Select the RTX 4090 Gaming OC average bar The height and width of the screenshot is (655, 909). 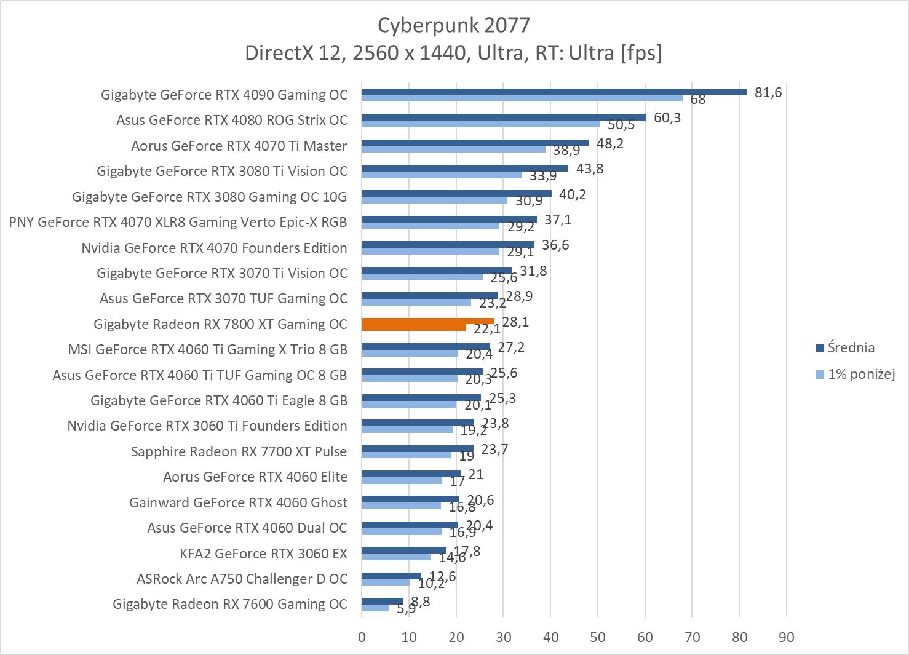click(x=554, y=92)
